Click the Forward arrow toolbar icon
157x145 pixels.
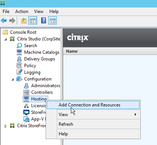[x=12, y=20]
